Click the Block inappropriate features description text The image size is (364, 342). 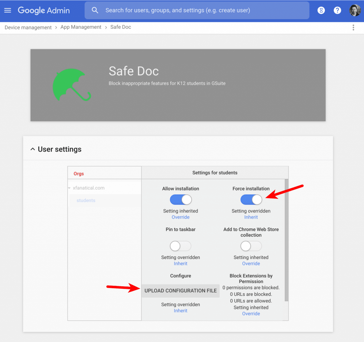tap(167, 83)
